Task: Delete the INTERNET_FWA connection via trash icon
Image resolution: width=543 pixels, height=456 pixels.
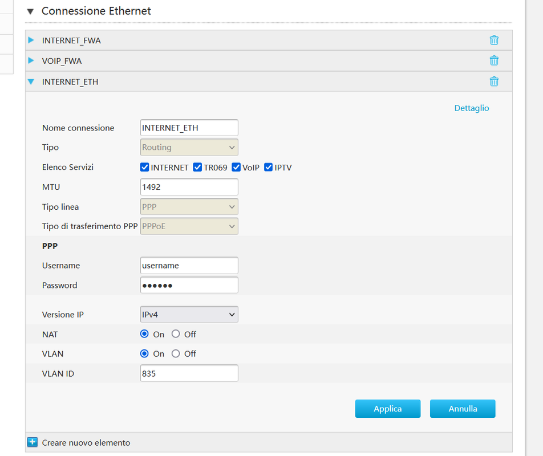Action: 494,40
